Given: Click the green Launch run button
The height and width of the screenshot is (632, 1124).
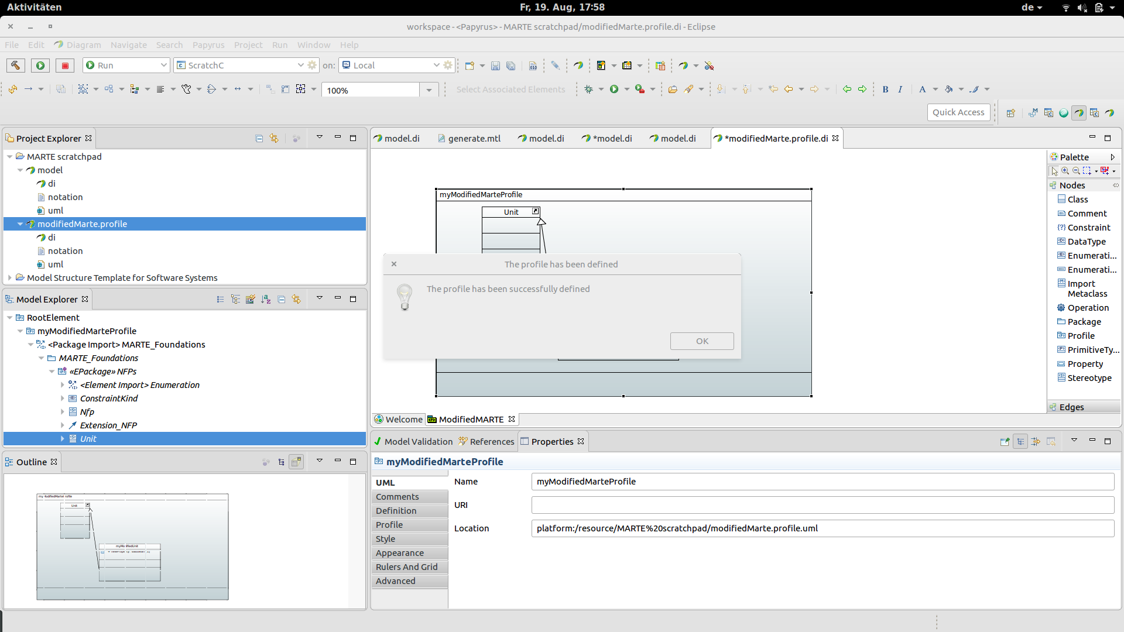Looking at the screenshot, I should (x=40, y=66).
